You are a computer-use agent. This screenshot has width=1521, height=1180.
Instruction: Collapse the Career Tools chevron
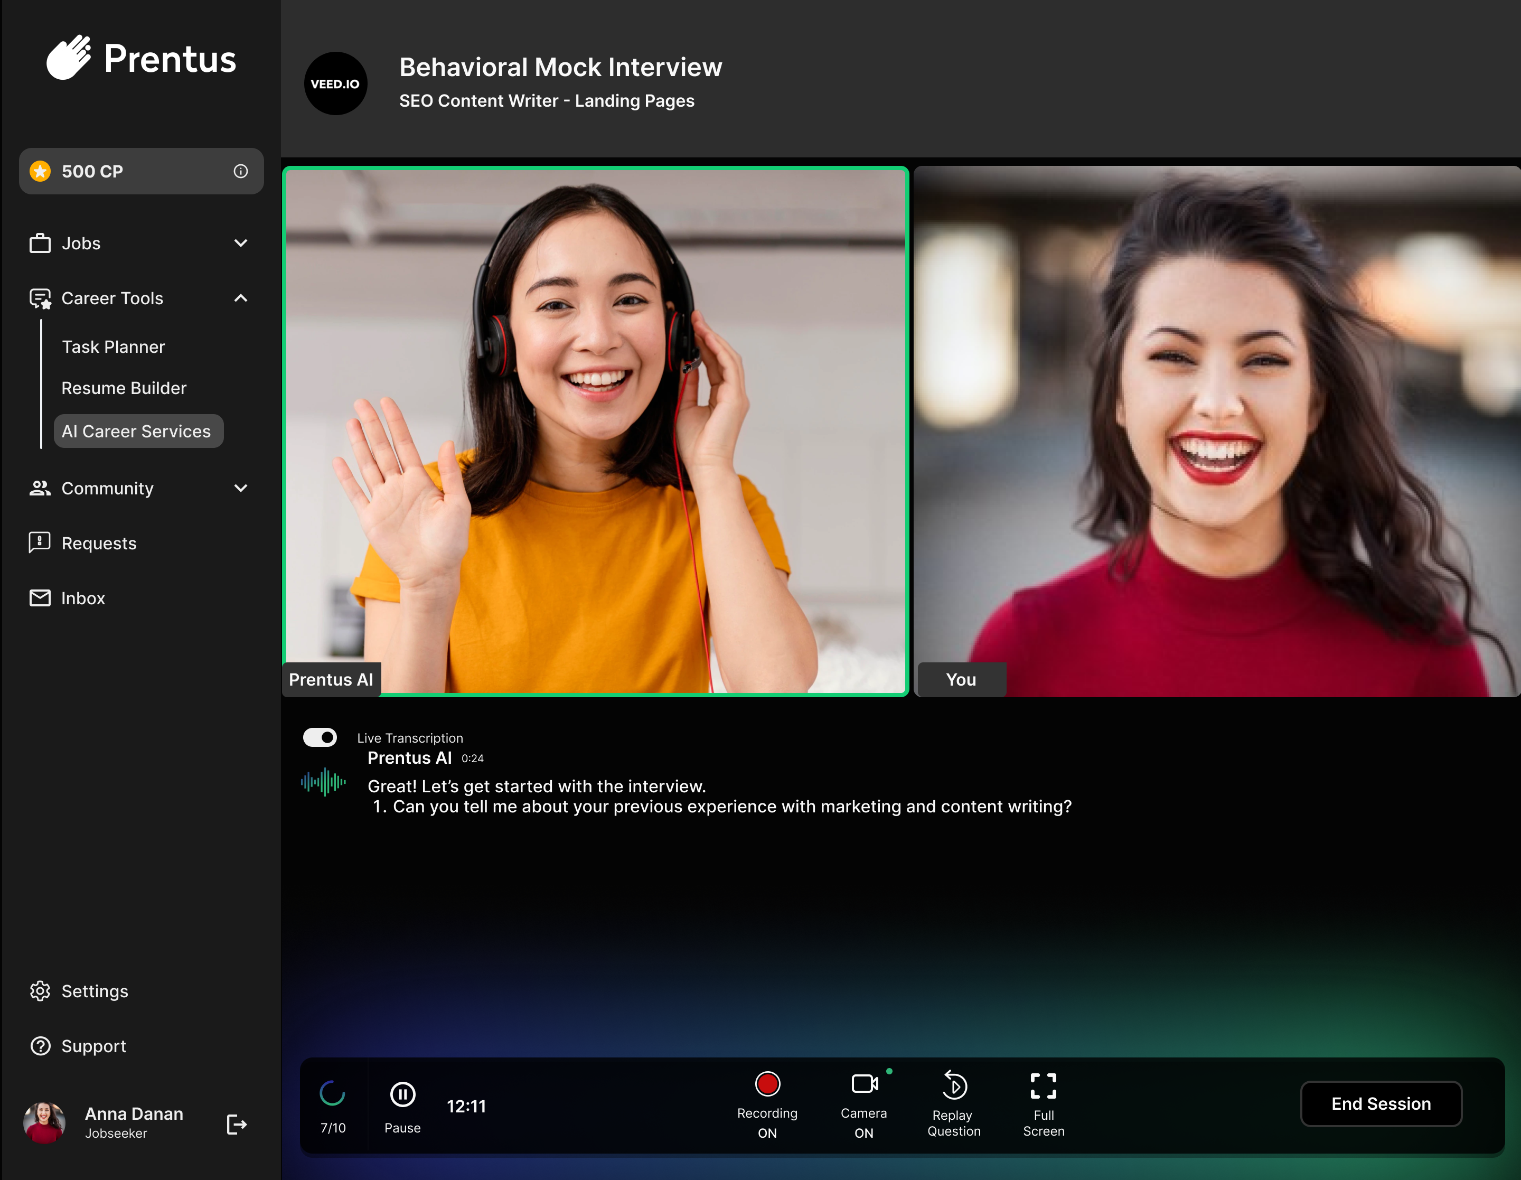[241, 298]
